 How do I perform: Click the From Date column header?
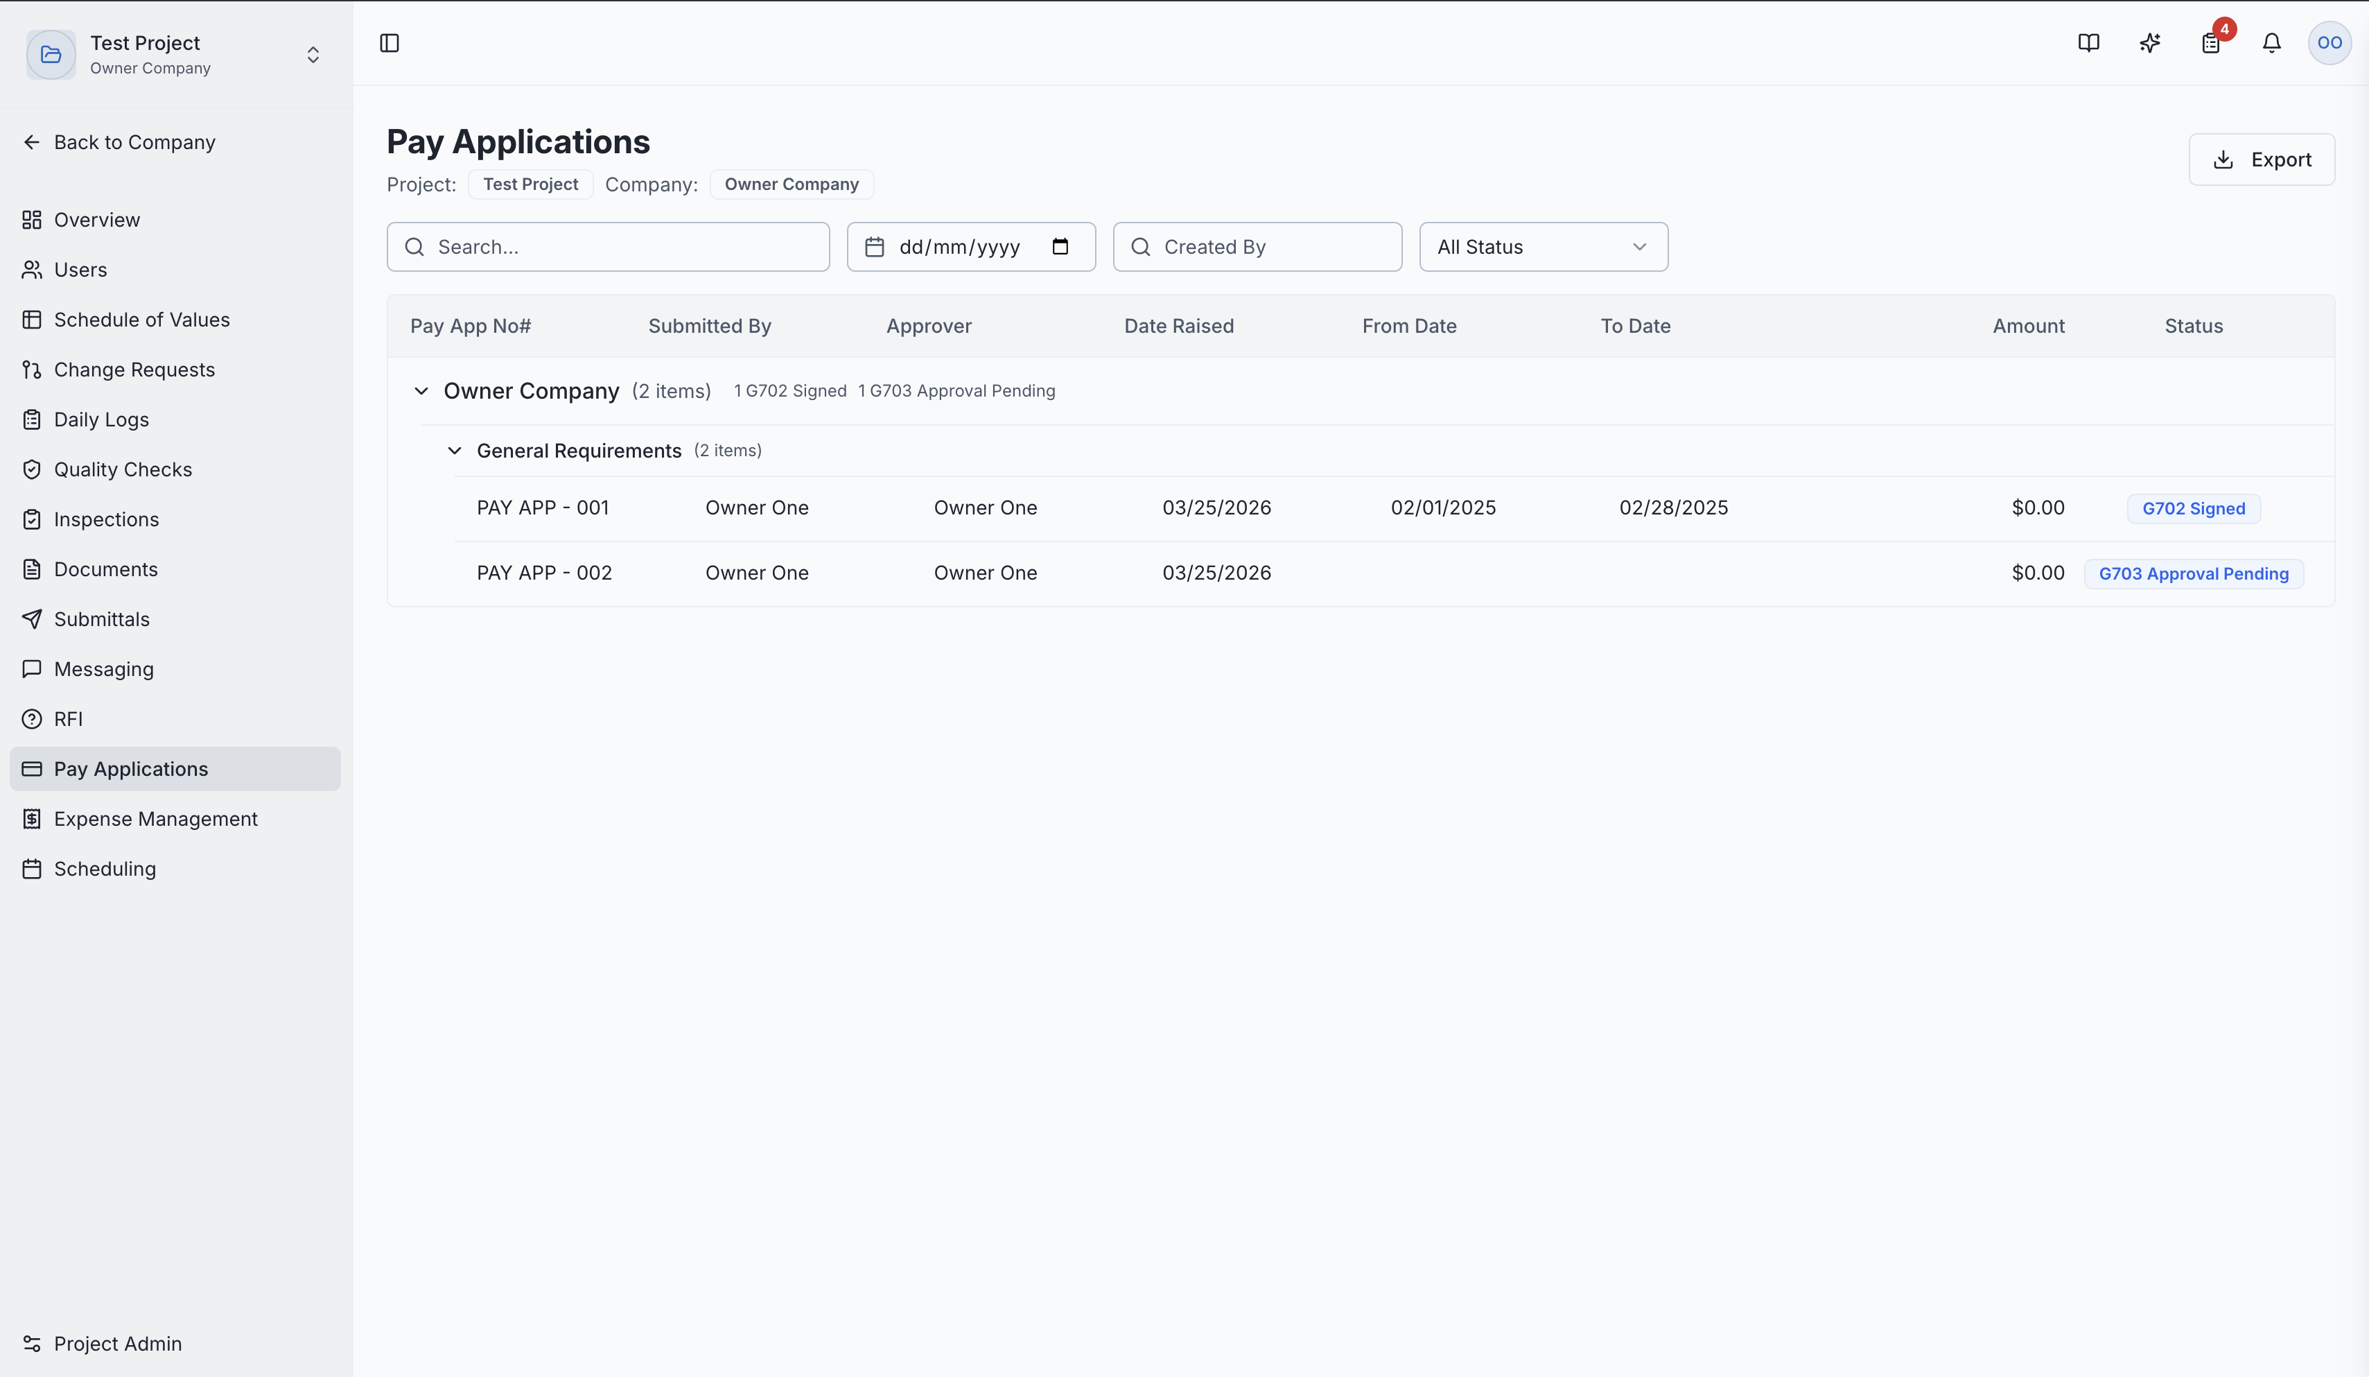point(1409,325)
